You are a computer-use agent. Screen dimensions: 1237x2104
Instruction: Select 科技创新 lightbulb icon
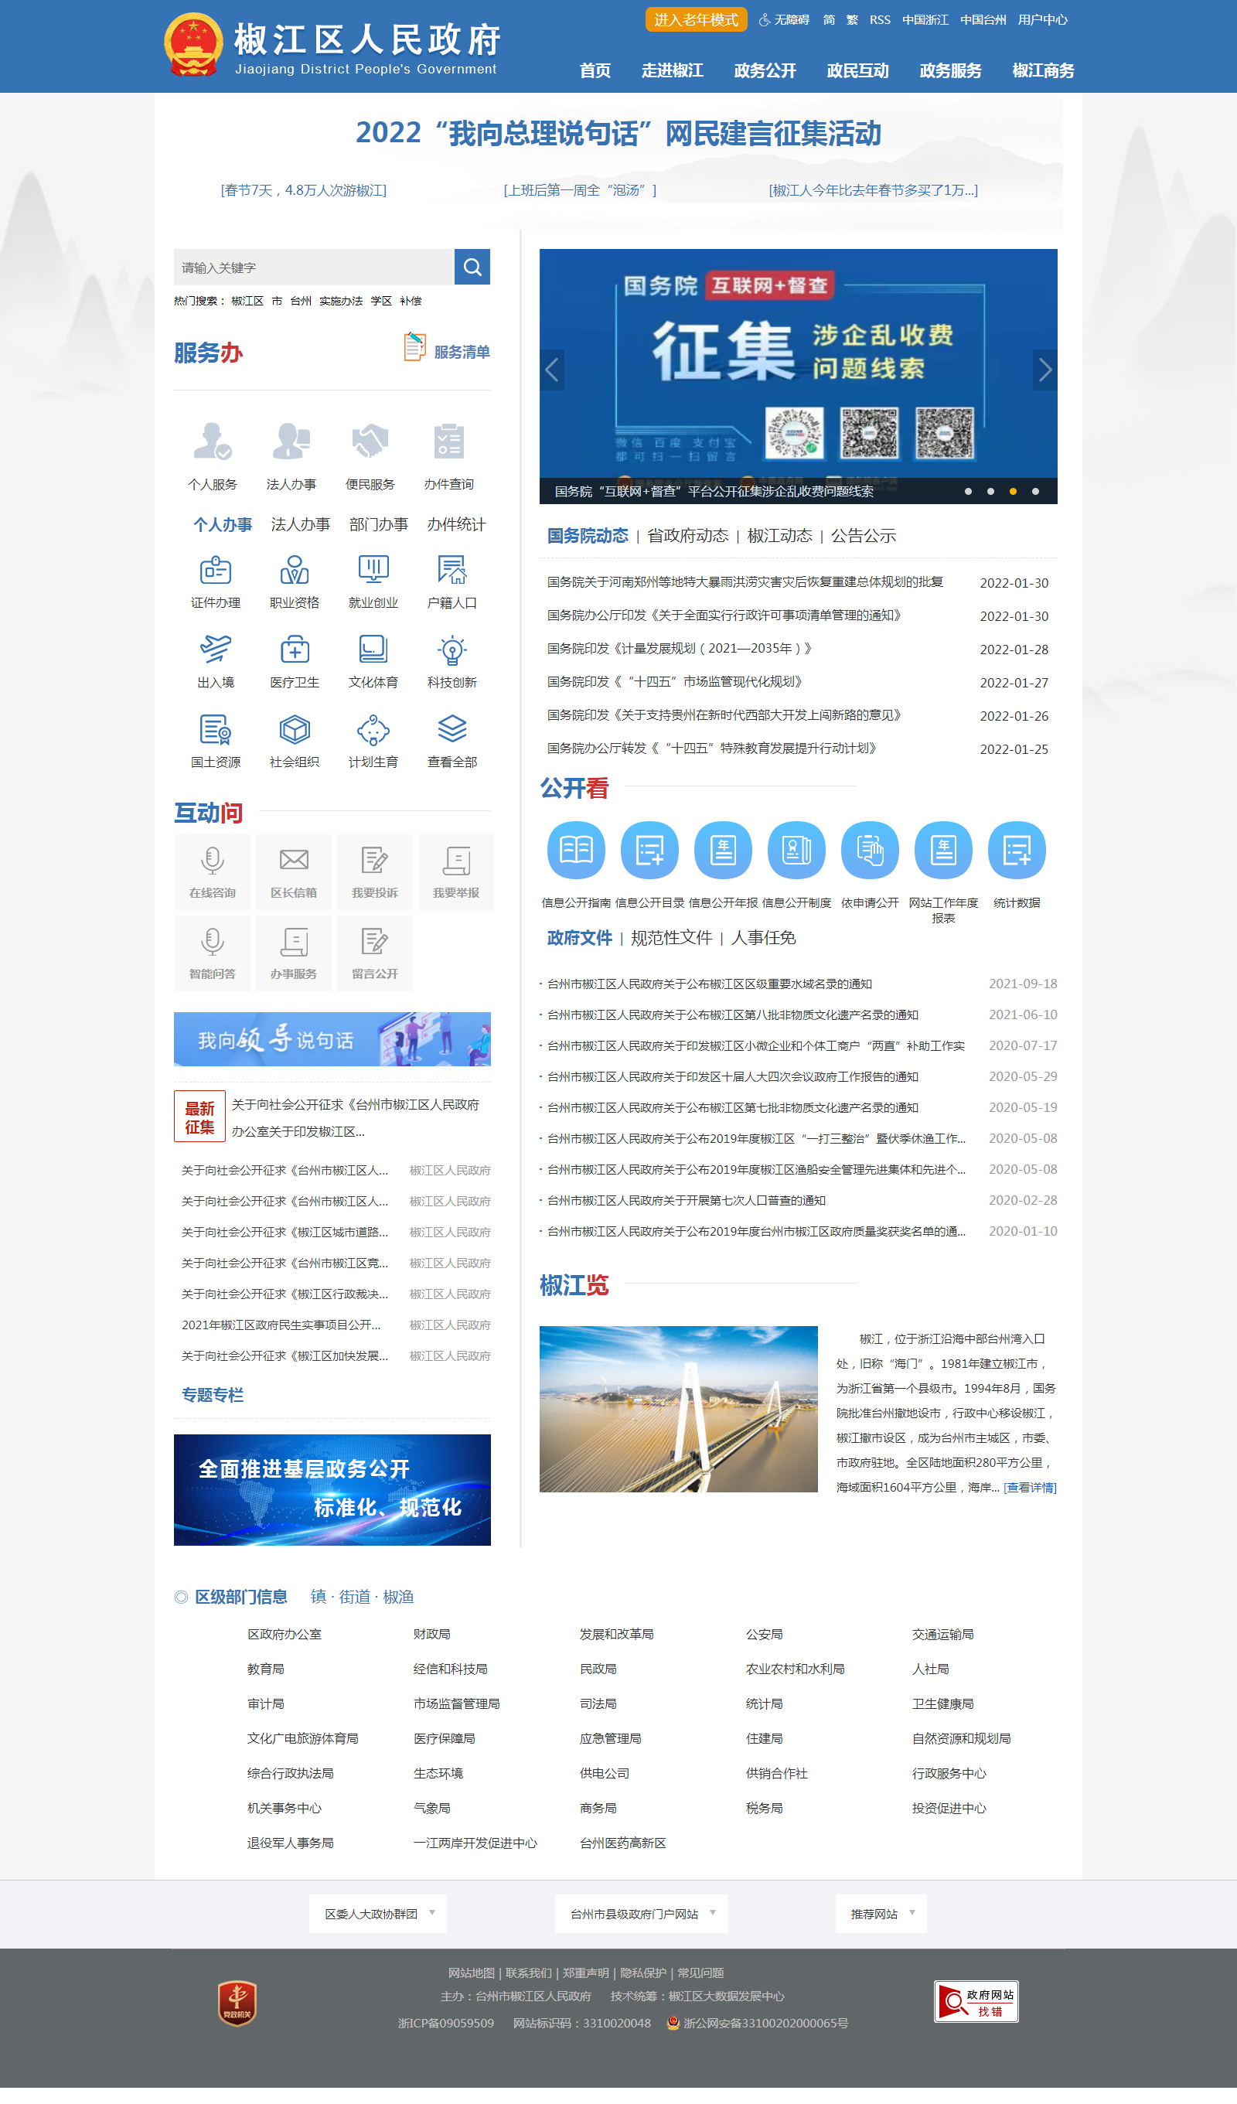pos(452,650)
